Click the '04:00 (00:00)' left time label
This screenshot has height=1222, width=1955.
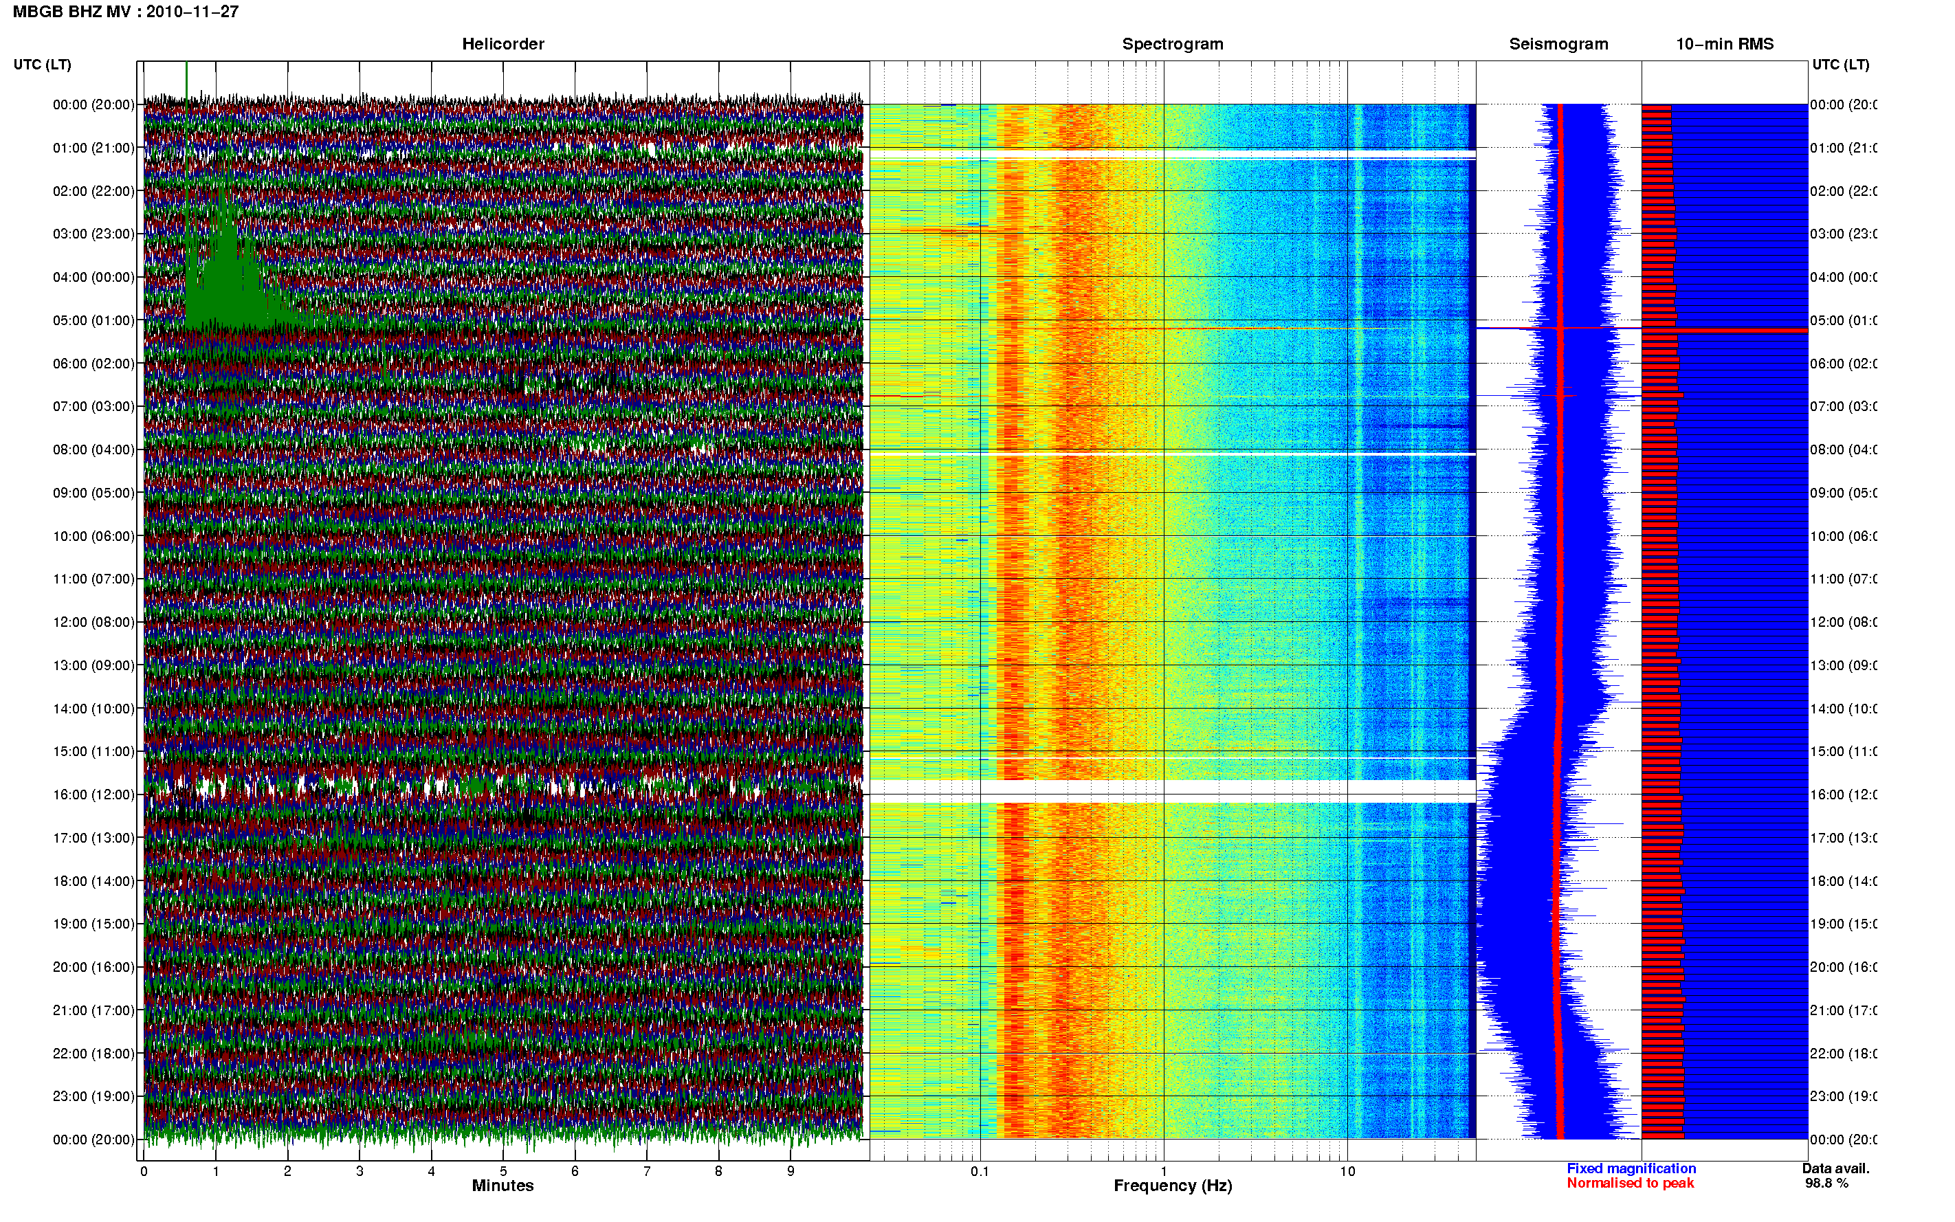click(93, 277)
